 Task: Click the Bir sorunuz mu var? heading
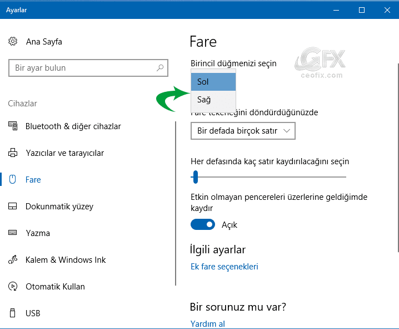point(238,307)
